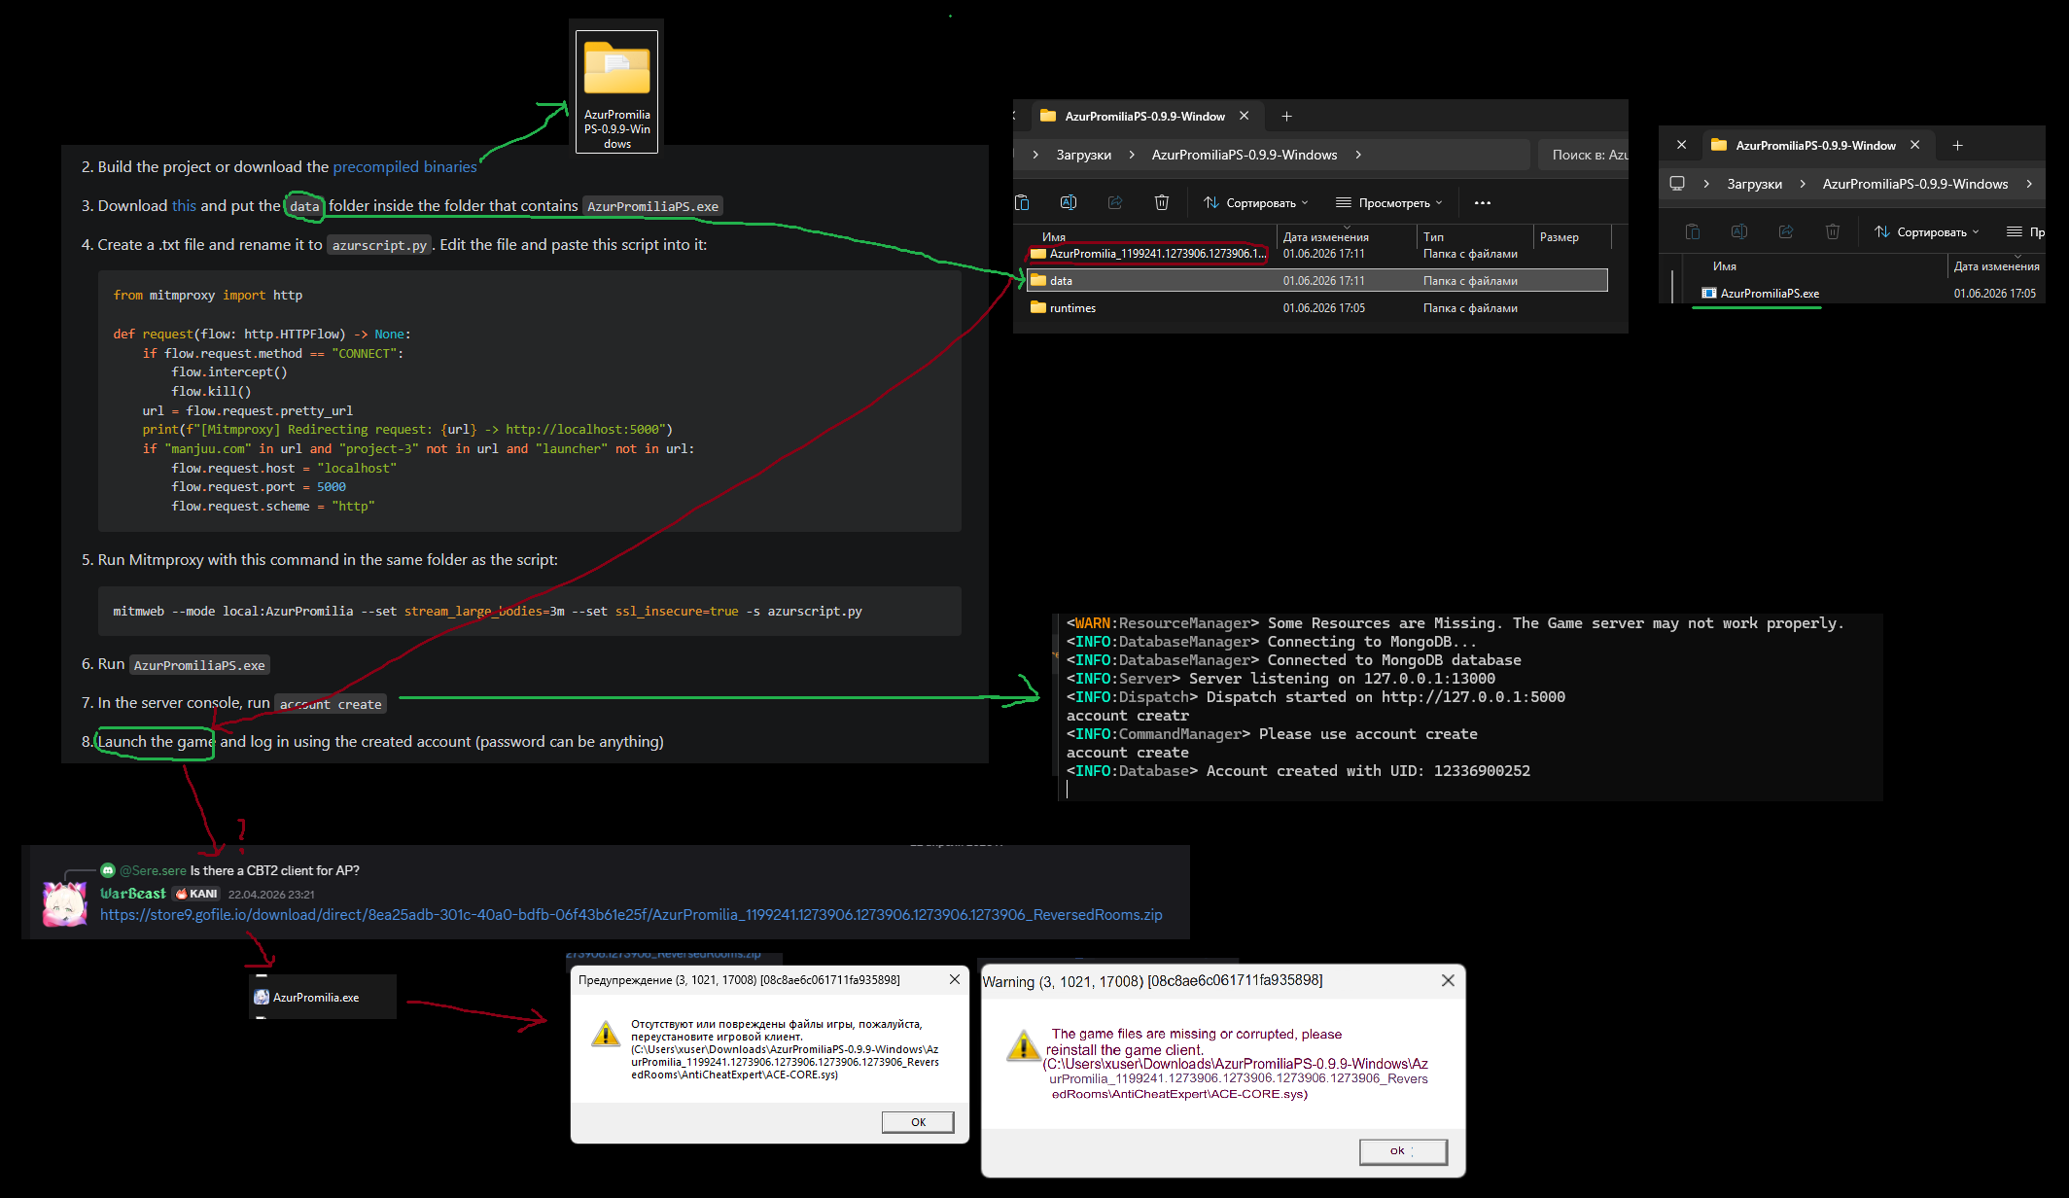Click Rename icon in Explorer window listing runtimes
2069x1198 pixels.
pyautogui.click(x=1069, y=202)
